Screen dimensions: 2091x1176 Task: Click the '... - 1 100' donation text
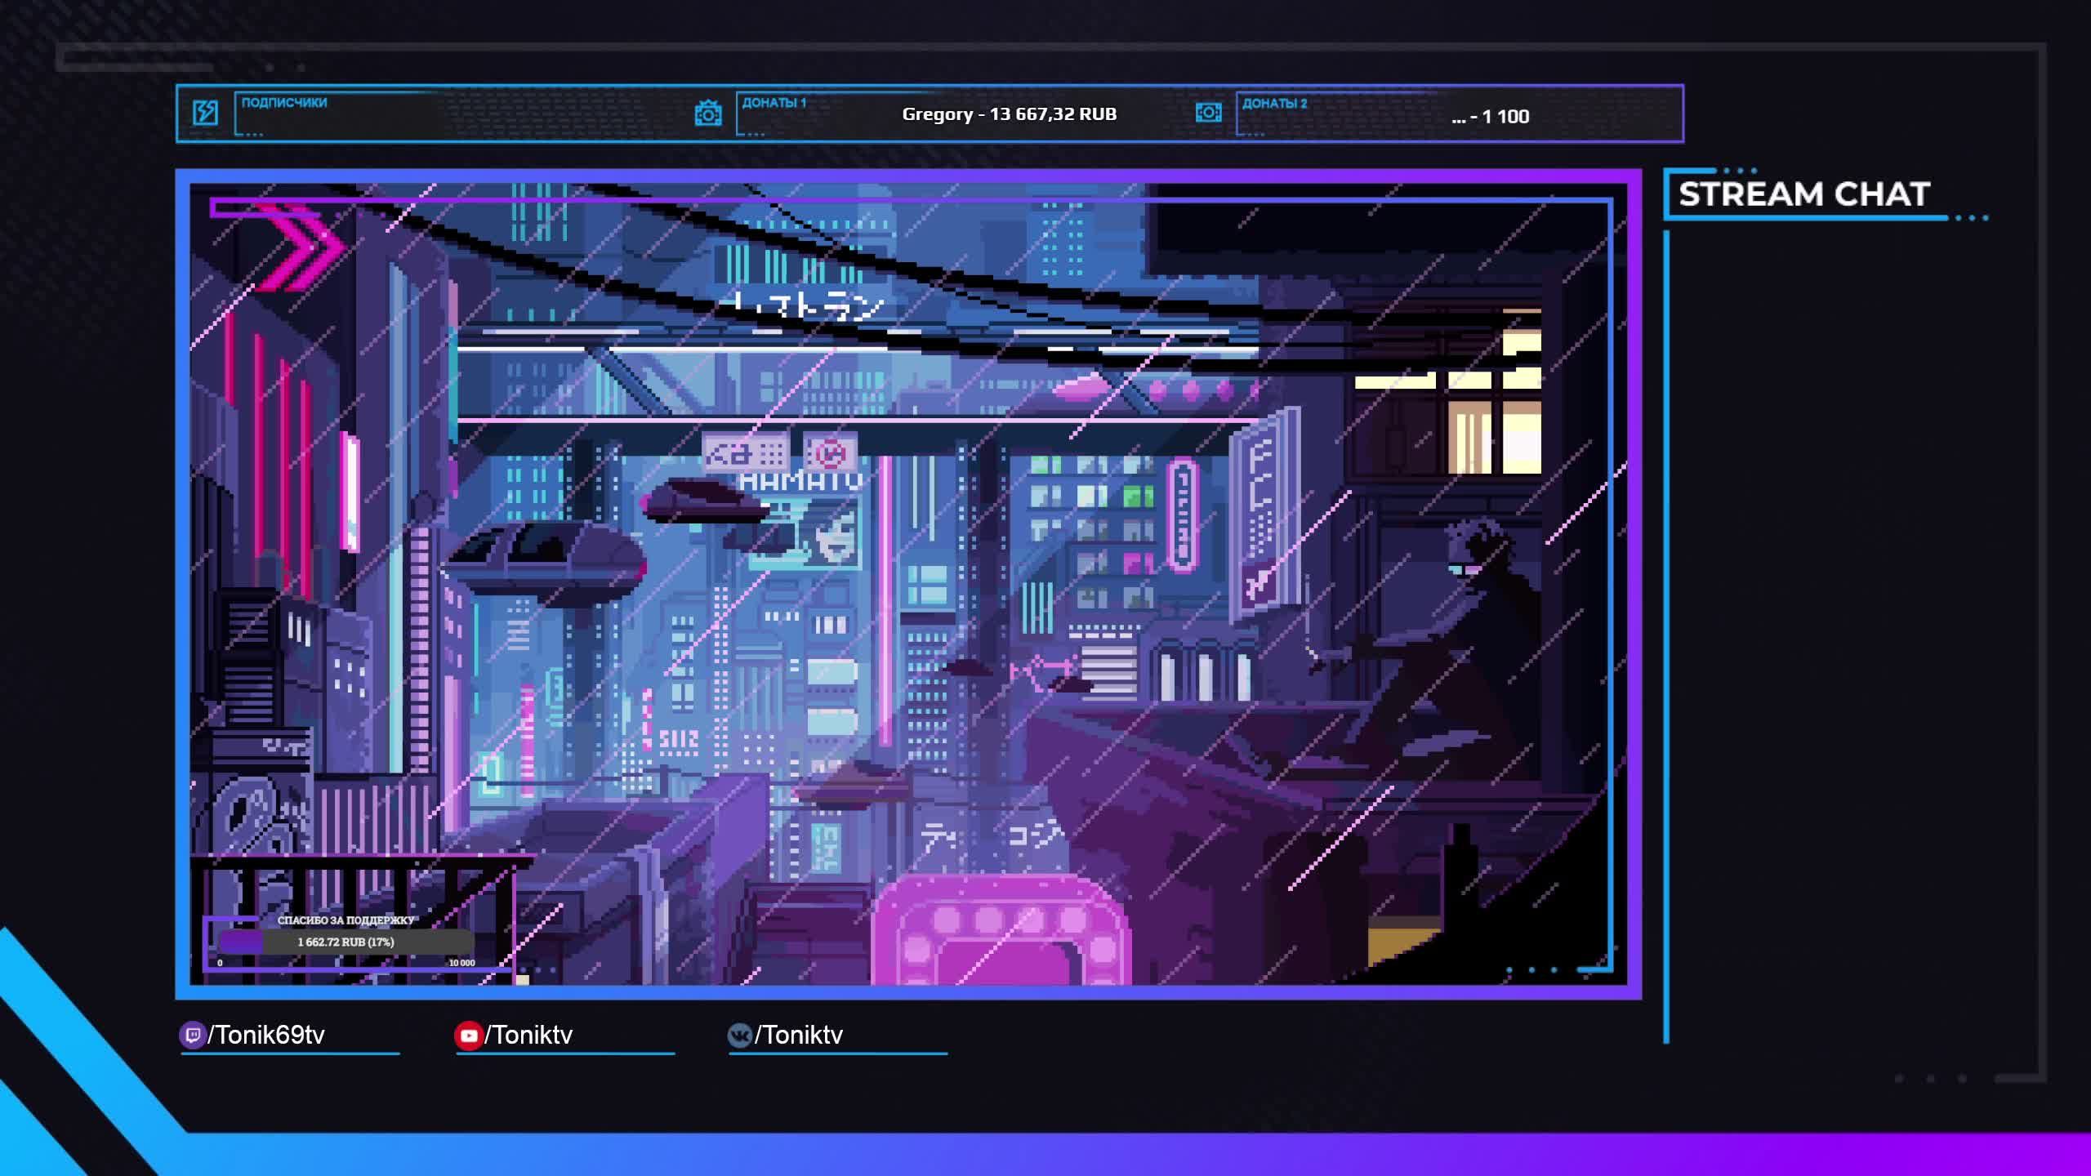(1491, 117)
